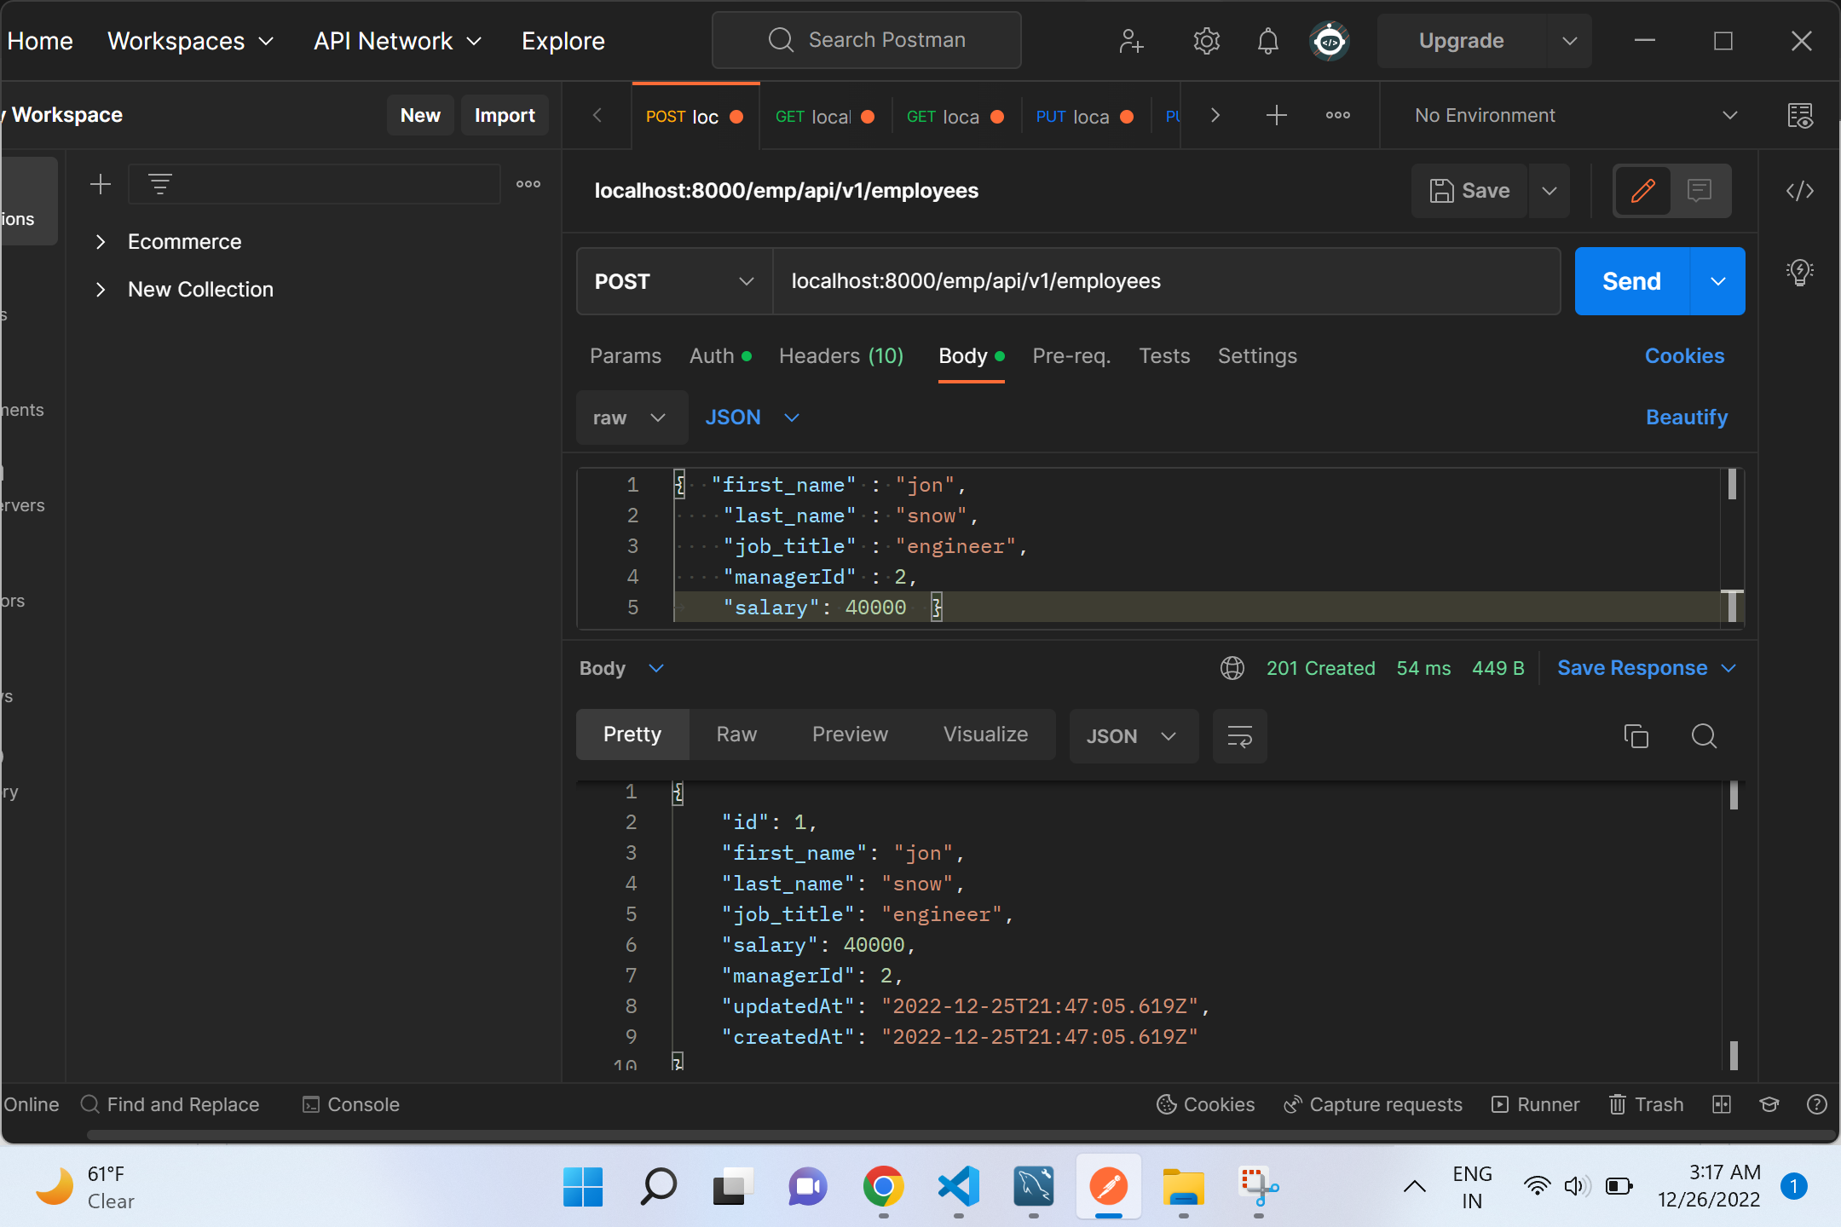
Task: Open the JSON body format dropdown
Action: [752, 418]
